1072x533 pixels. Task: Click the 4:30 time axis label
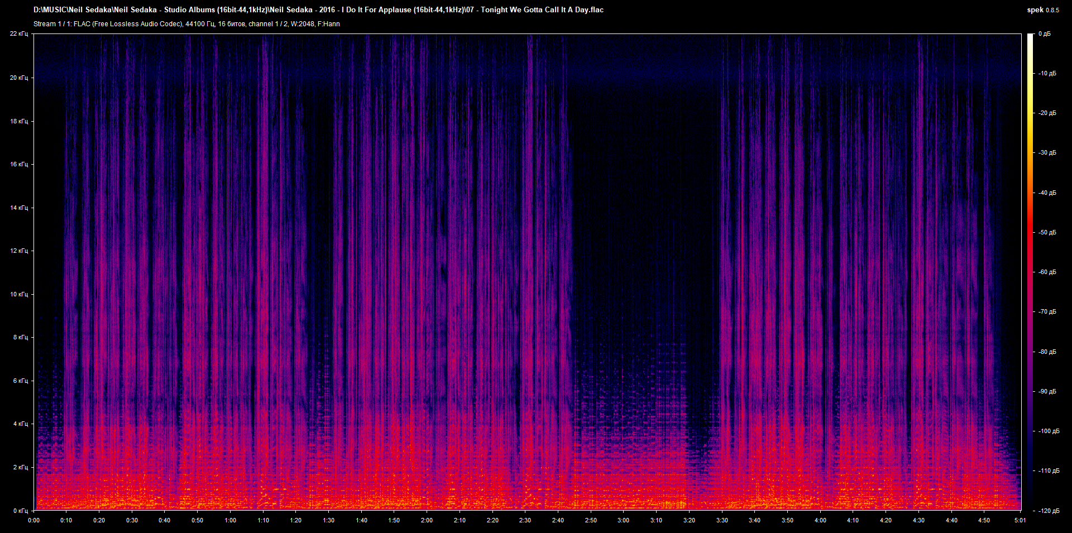click(918, 520)
